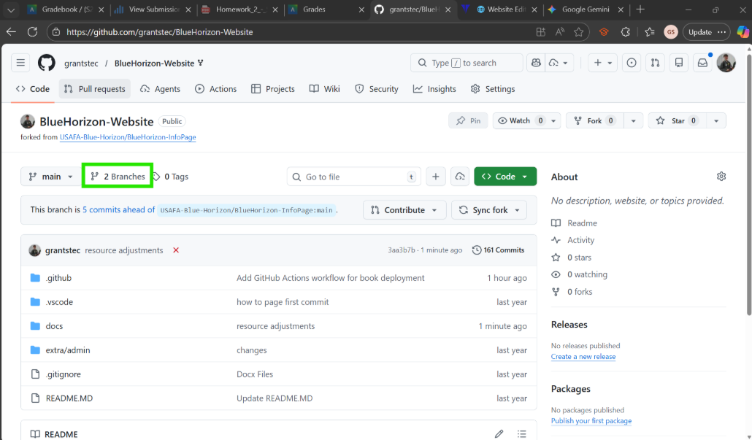Open the tab search chevron in the tab strip
The width and height of the screenshot is (752, 440).
pos(10,9)
